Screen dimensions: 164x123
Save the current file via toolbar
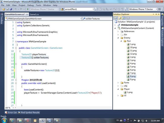tap(7, 9)
